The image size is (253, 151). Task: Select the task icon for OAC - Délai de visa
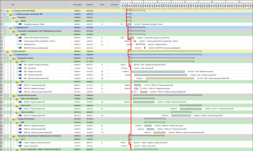[x=20, y=78]
